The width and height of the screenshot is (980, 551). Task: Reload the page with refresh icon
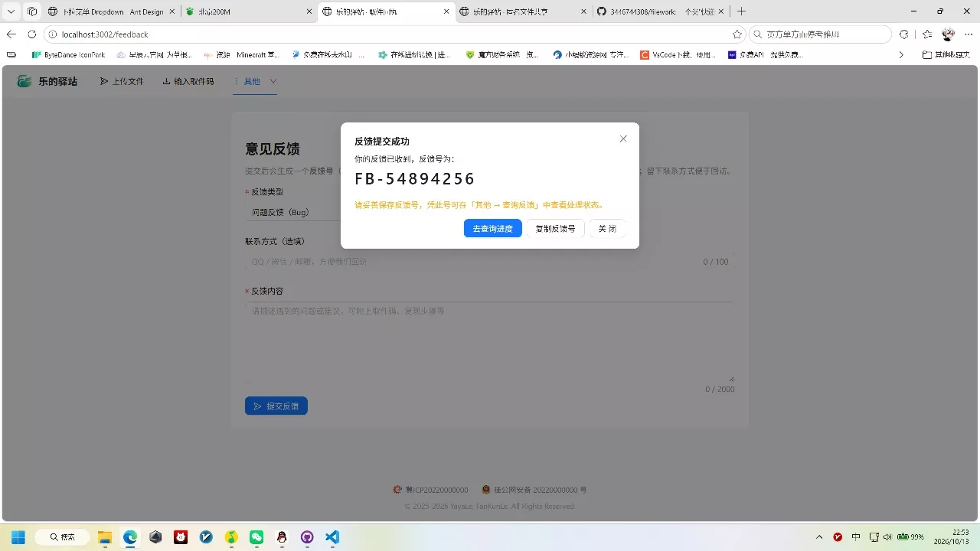[32, 34]
